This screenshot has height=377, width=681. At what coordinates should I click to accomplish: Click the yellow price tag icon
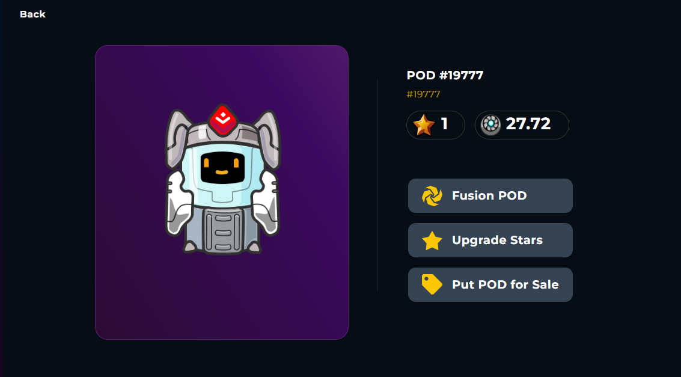point(432,284)
